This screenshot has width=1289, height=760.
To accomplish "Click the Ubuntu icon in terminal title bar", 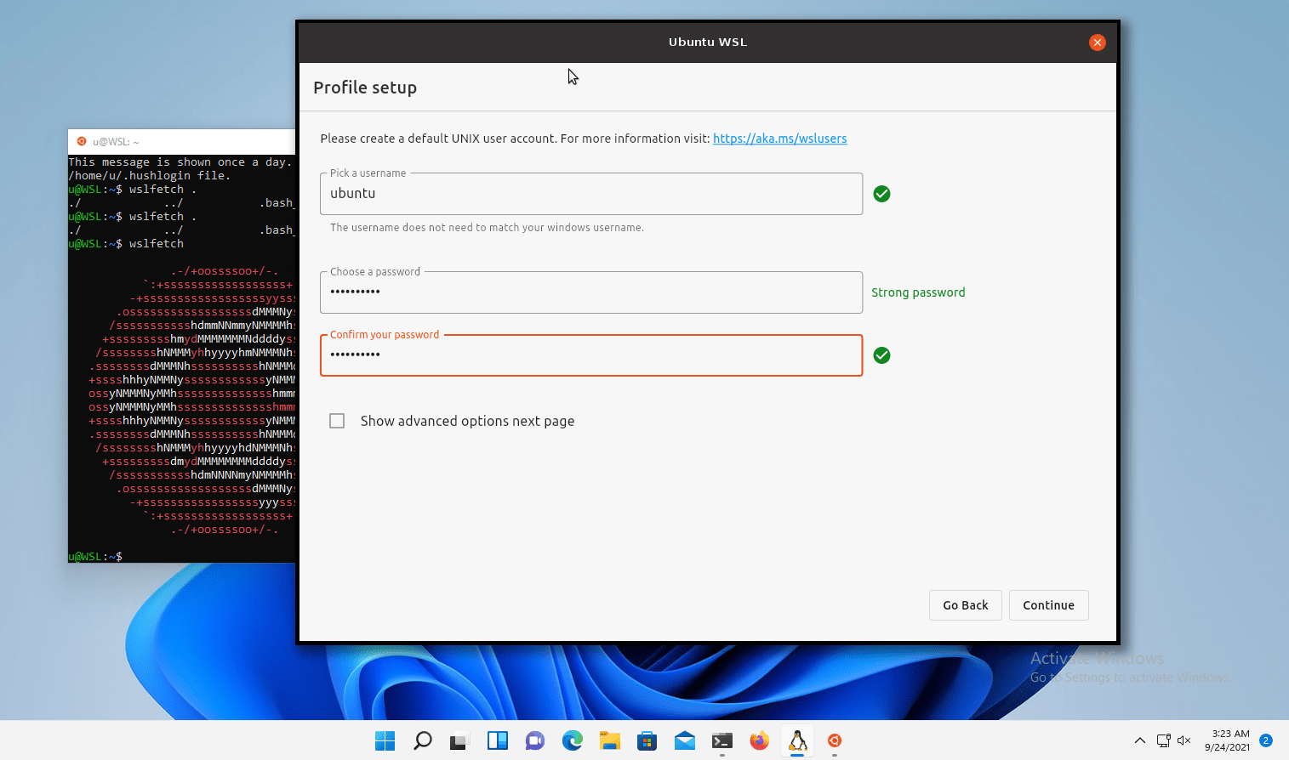I will [82, 142].
